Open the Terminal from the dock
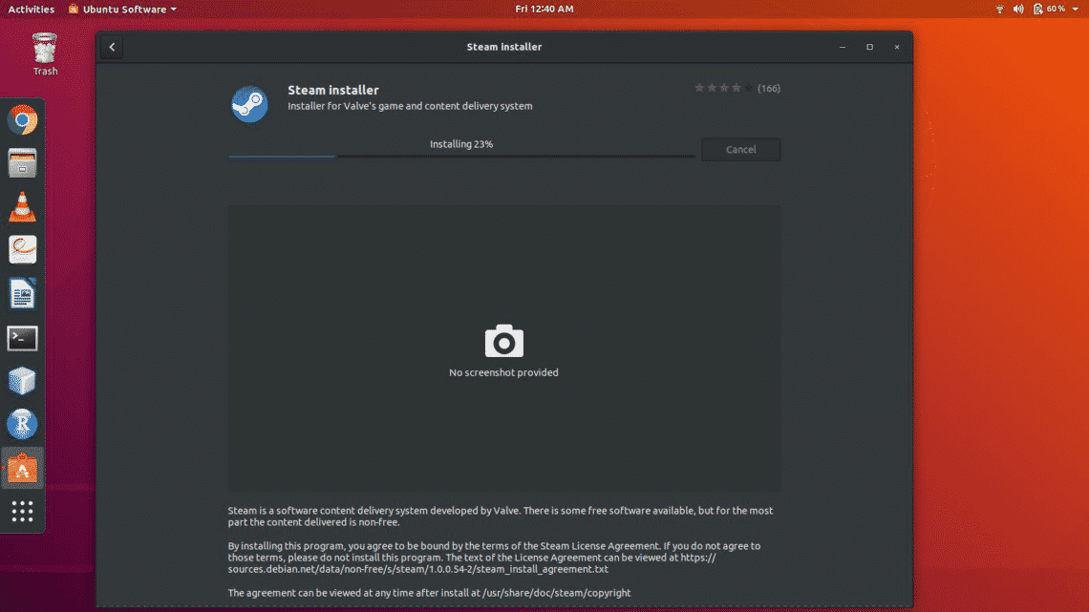 pos(22,337)
